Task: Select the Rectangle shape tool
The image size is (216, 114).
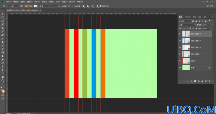Action: coord(2,73)
